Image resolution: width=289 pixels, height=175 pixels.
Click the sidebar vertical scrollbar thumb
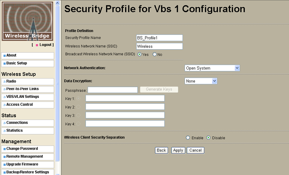(x=58, y=83)
